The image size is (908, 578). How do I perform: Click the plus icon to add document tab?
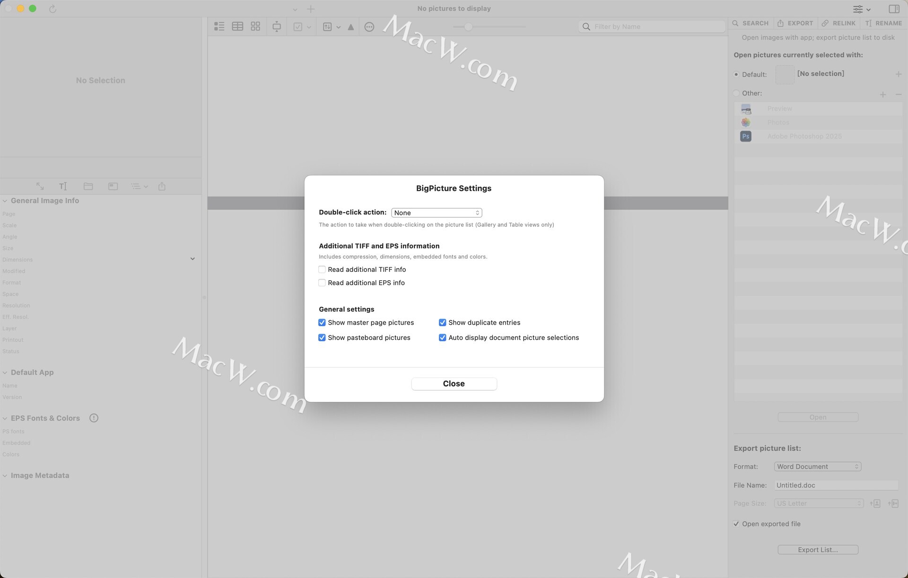pos(311,9)
